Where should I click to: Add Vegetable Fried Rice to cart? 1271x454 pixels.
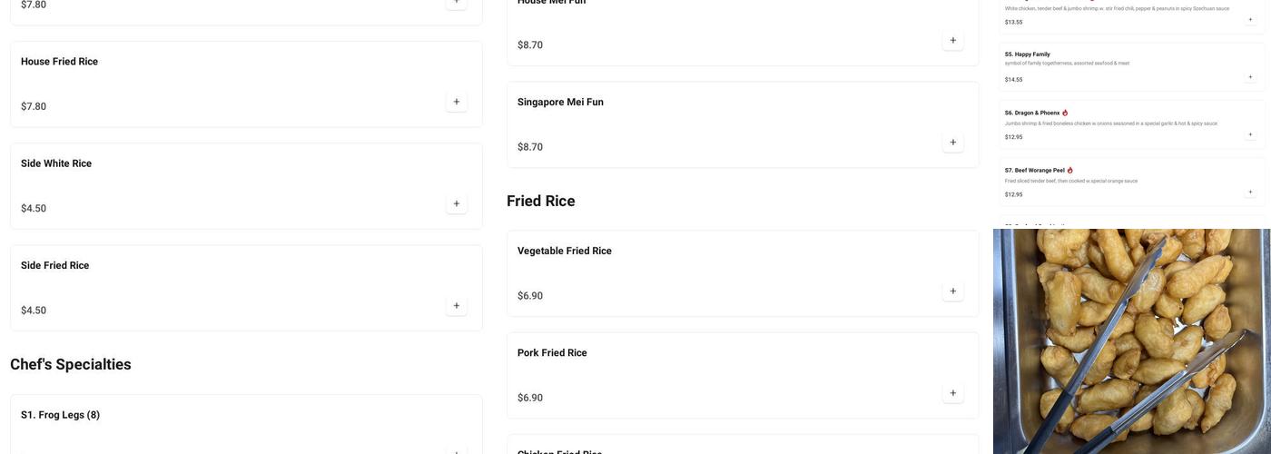952,291
